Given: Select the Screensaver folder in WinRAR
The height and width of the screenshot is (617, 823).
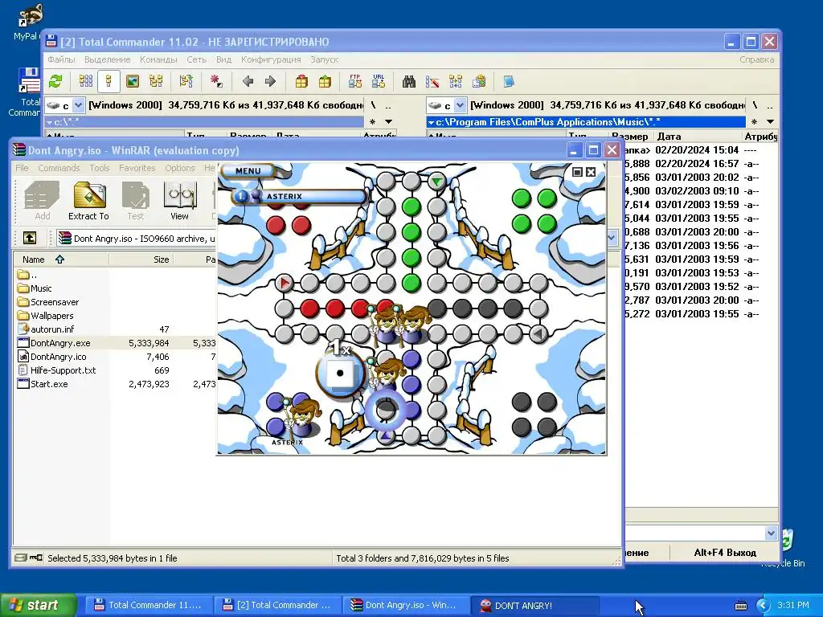Looking at the screenshot, I should point(55,302).
